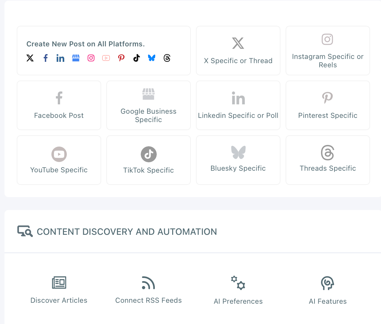Click the Pinterest icon under Create New Post
Image resolution: width=381 pixels, height=324 pixels.
(121, 58)
